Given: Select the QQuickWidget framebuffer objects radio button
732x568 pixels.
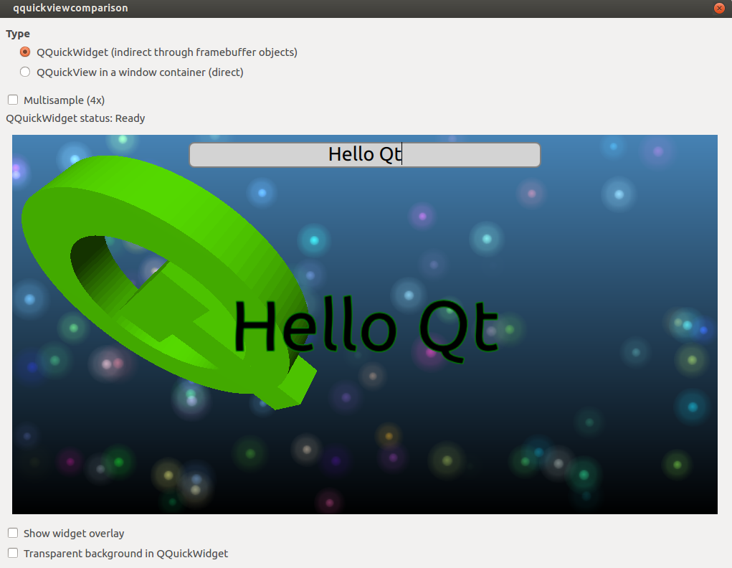Looking at the screenshot, I should 25,52.
